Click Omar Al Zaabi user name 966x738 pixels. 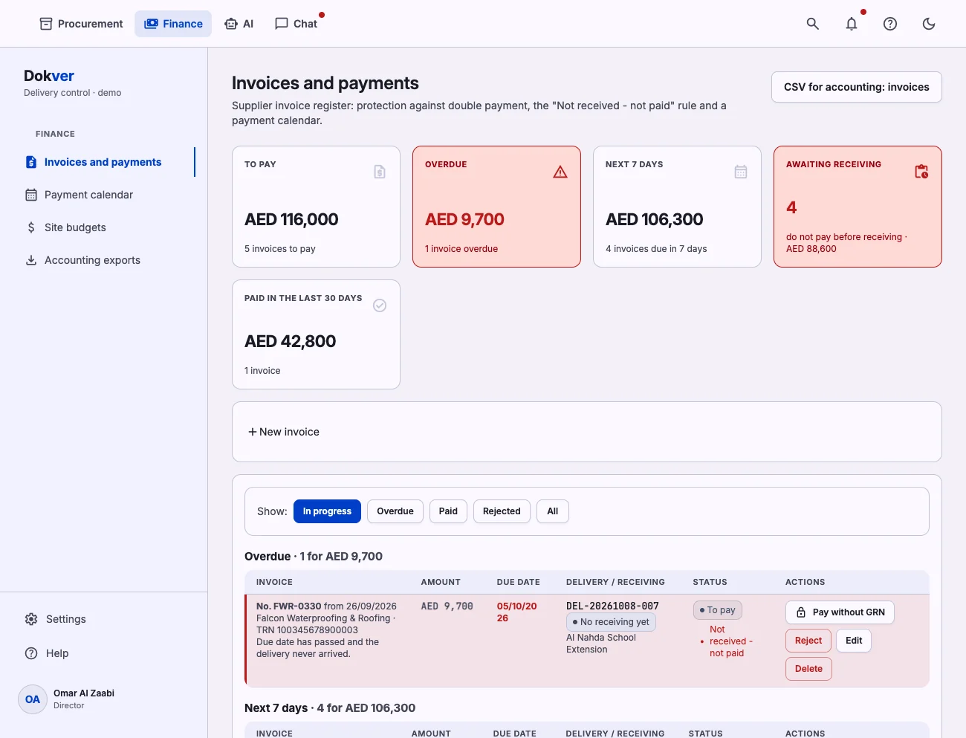coord(84,693)
